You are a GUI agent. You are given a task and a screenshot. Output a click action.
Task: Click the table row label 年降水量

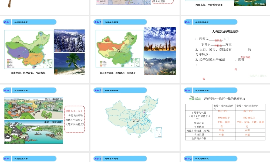(x=199, y=123)
